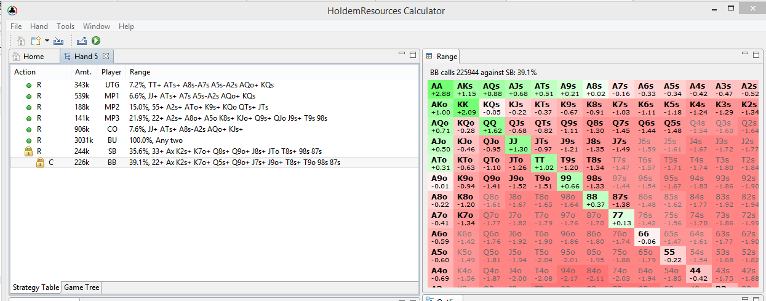This screenshot has height=301, width=766.
Task: Click the QQ cell in range grid
Action: point(492,126)
